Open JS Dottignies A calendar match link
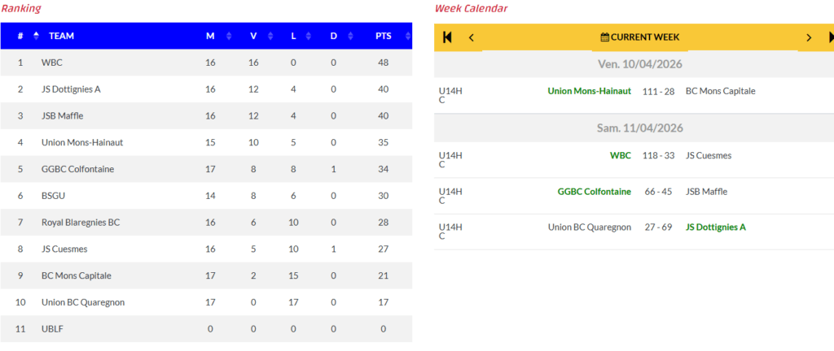834x351 pixels. [715, 227]
